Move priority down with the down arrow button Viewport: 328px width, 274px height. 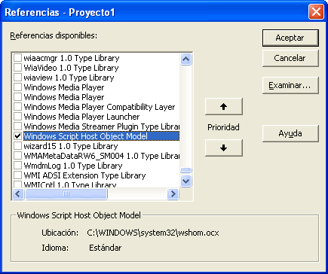(x=224, y=148)
